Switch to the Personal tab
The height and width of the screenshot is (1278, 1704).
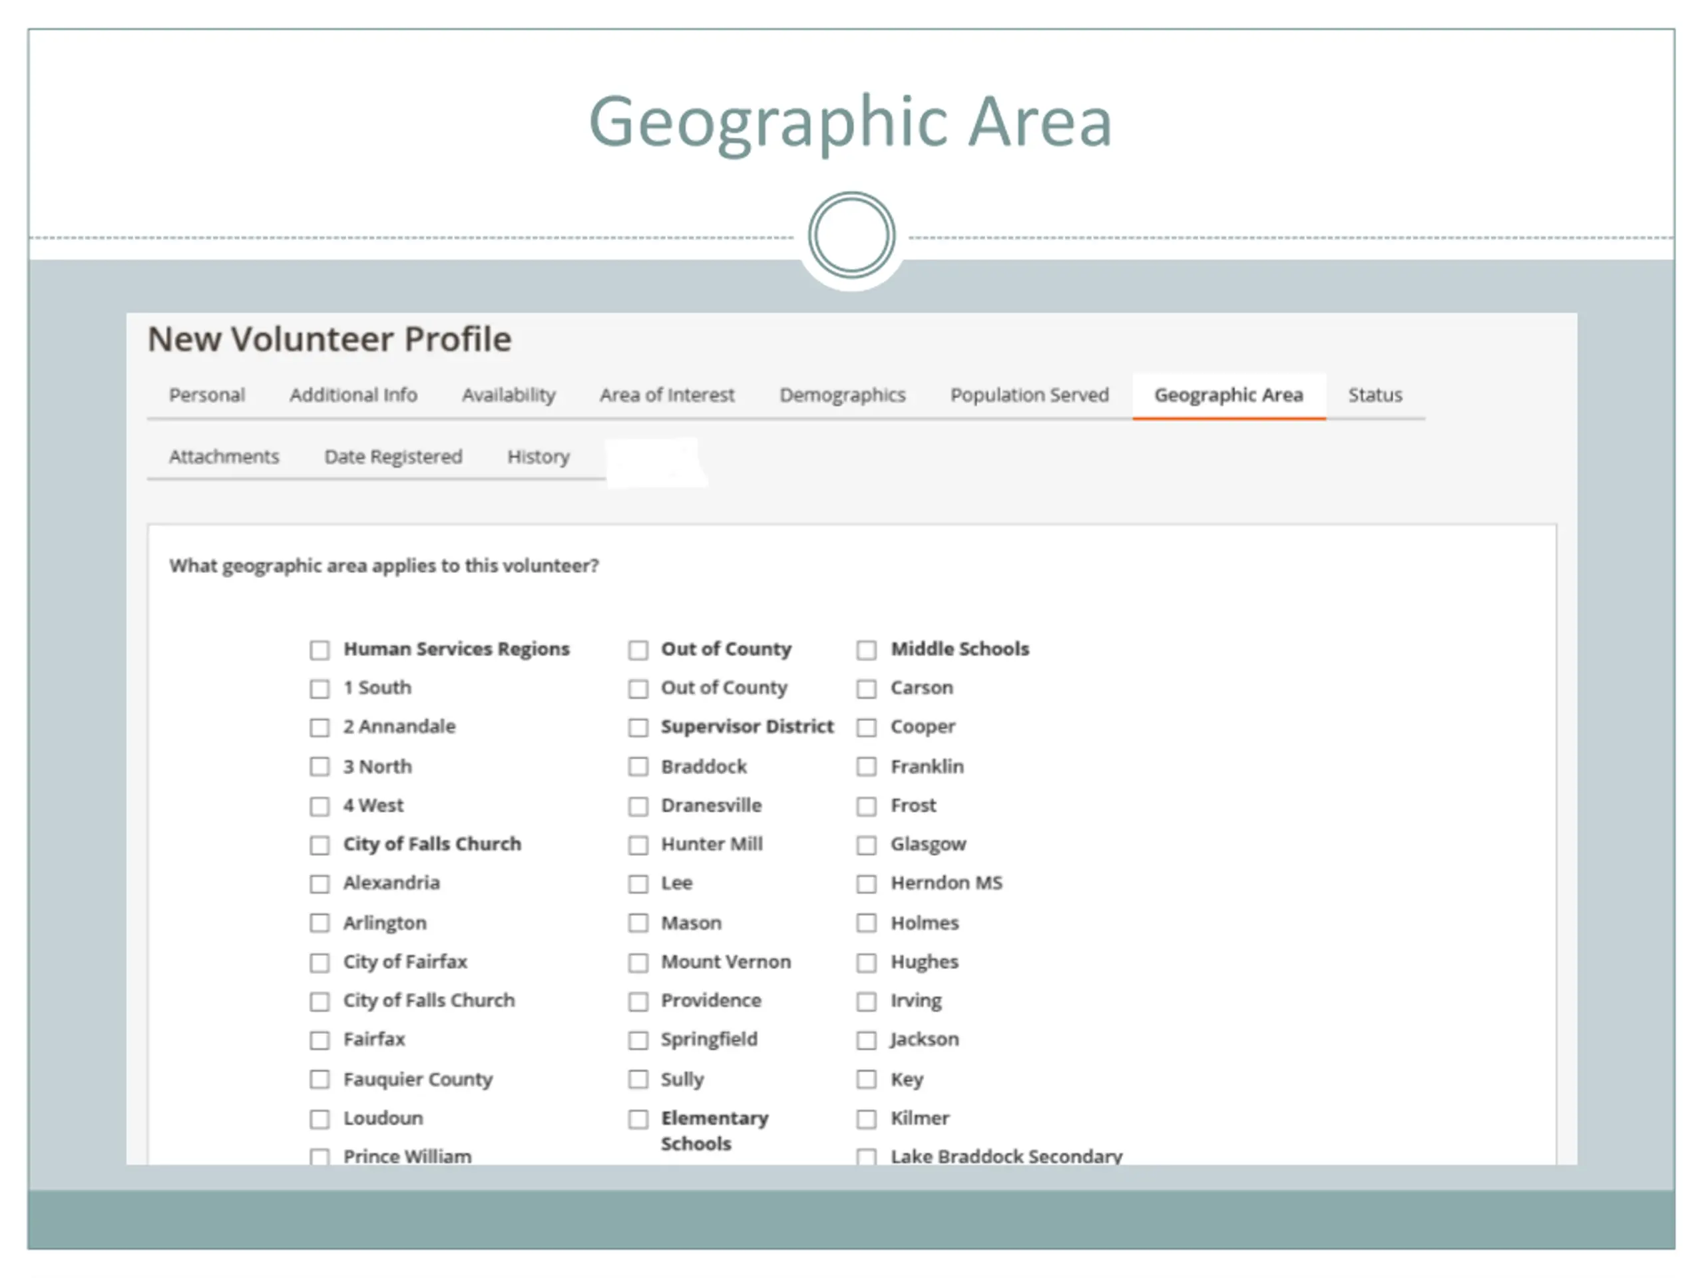point(206,395)
